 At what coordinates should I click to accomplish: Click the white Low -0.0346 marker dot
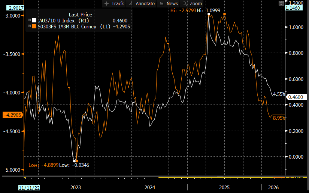(x=74, y=161)
